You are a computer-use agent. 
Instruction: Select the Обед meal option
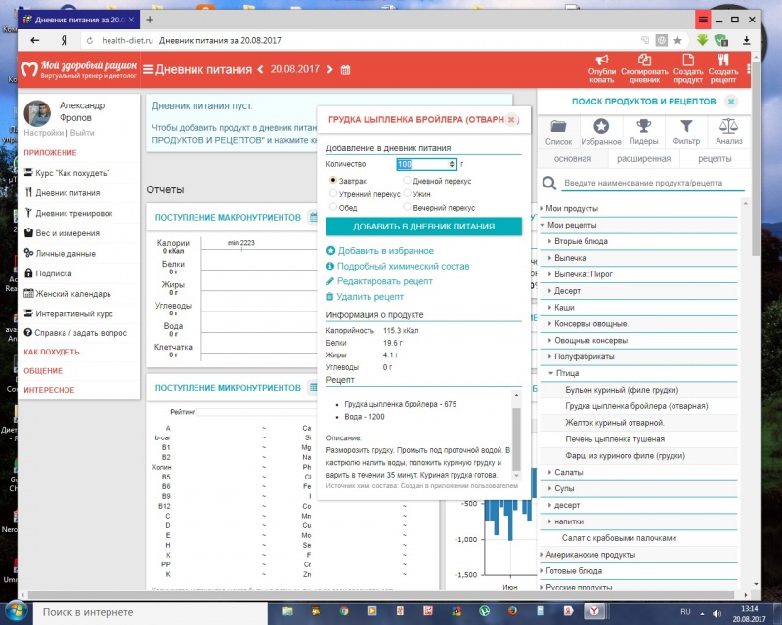[x=334, y=208]
